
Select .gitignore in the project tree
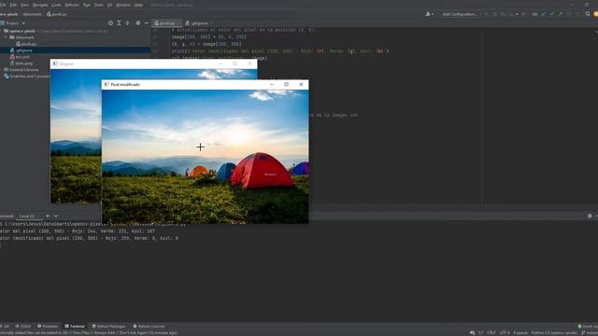click(x=21, y=50)
